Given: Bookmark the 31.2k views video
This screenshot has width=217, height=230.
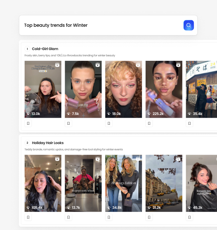Looking at the screenshot, I should pos(149,217).
